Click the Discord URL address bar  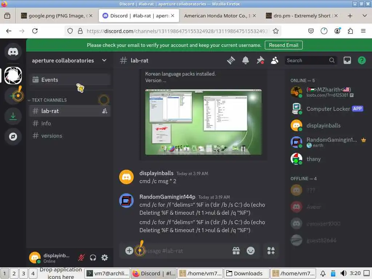click(177, 31)
